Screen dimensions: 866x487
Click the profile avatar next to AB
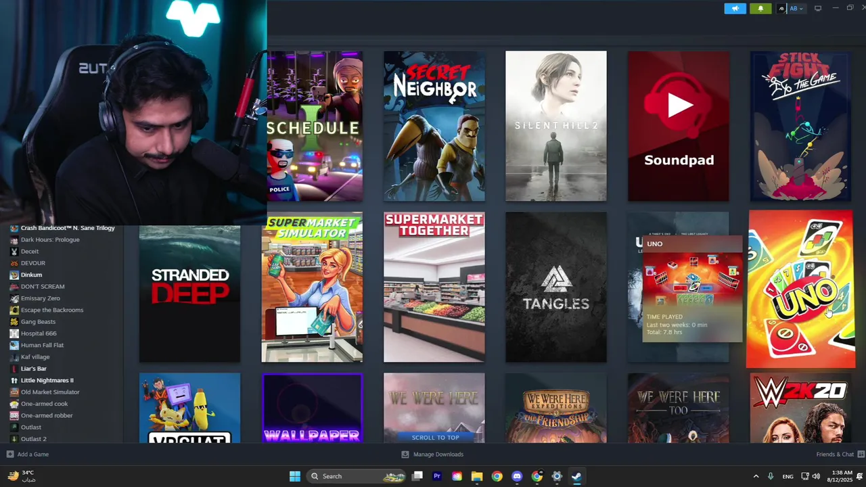coord(781,9)
